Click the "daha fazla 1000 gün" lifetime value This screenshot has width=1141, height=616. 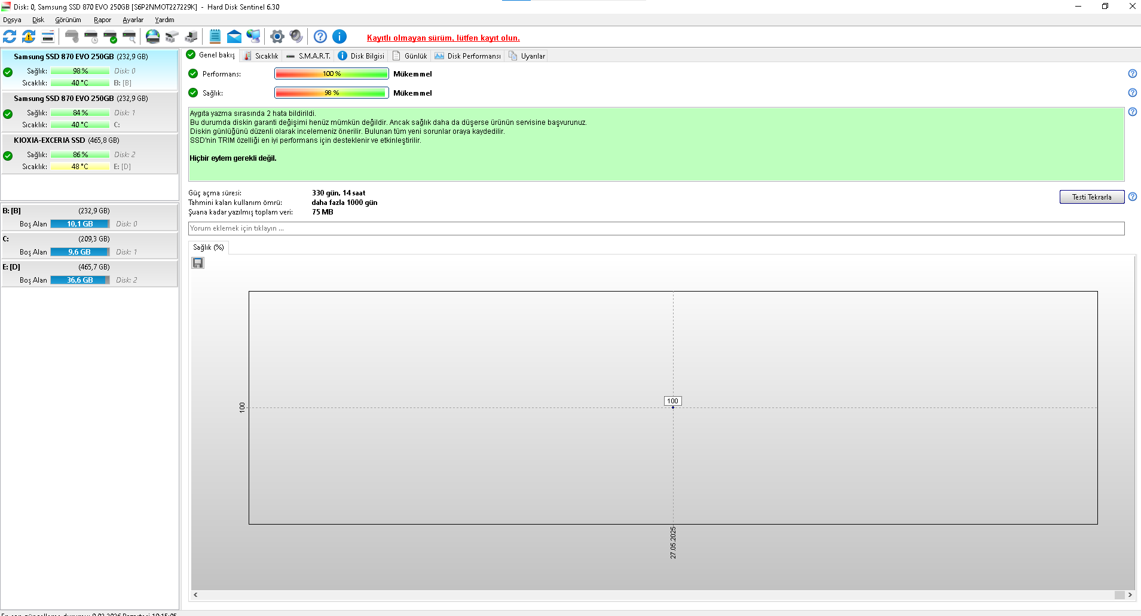tap(344, 203)
